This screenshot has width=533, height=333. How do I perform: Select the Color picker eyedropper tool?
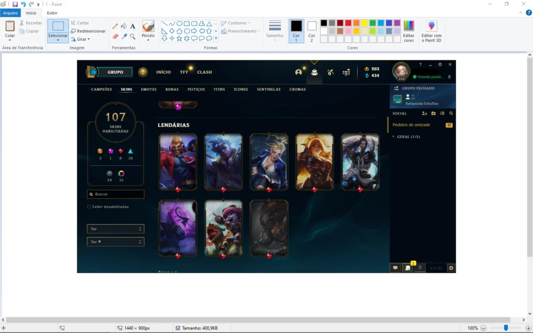coord(124,37)
